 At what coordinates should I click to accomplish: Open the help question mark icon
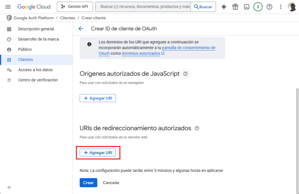tap(269, 7)
